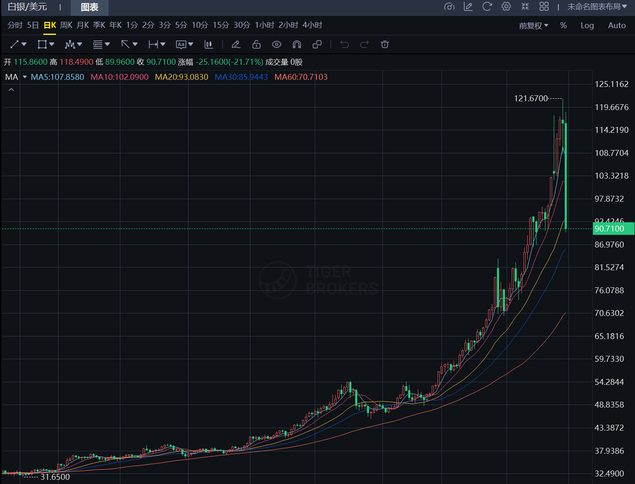Click the candlestick chart style icon
Image resolution: width=635 pixels, height=484 pixels.
208,45
